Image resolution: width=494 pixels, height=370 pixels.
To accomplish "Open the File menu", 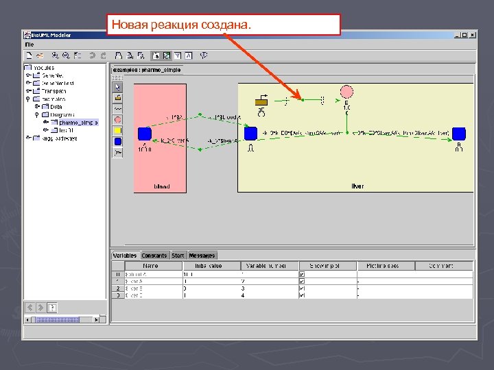I will (x=30, y=45).
